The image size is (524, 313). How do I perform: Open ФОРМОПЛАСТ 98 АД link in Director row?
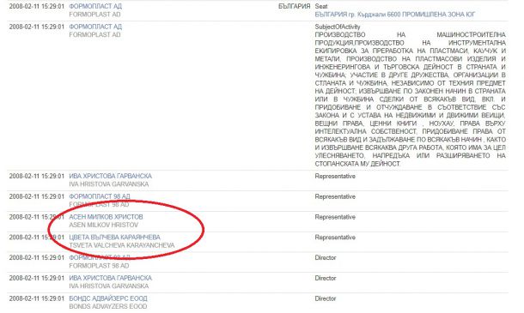click(x=100, y=257)
